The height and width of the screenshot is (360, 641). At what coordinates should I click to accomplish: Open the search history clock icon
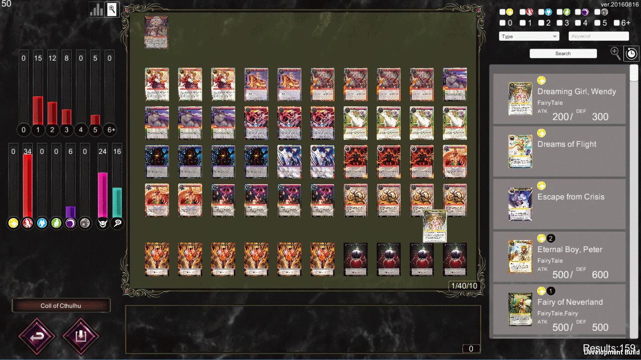(631, 53)
